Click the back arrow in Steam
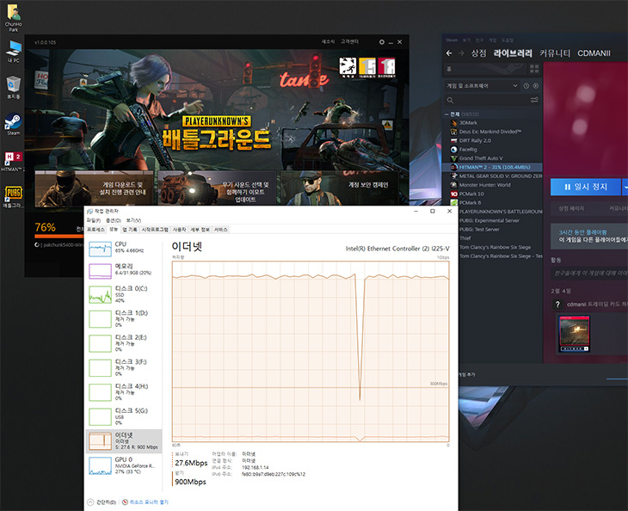 pos(449,53)
